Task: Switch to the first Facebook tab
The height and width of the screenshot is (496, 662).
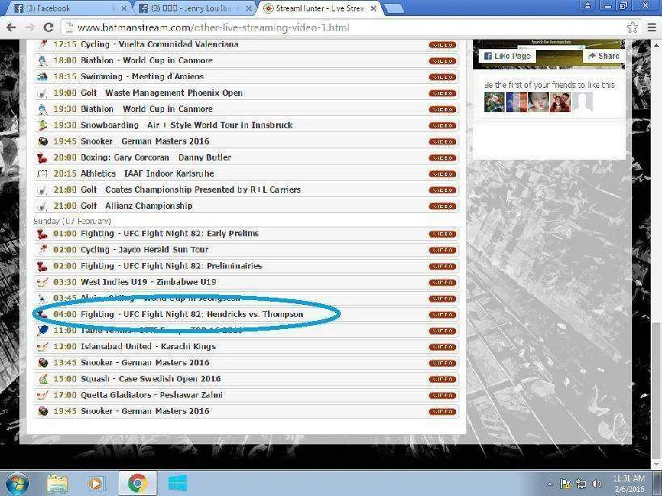Action: click(x=68, y=8)
